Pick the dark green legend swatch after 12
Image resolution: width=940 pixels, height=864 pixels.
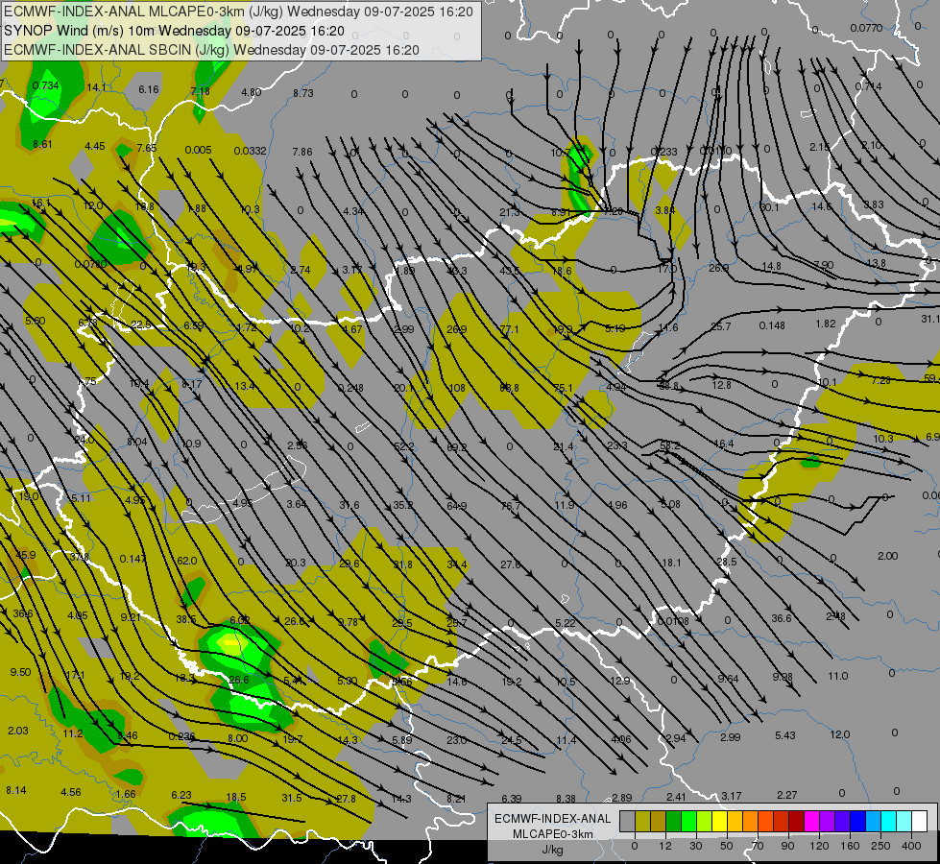674,821
